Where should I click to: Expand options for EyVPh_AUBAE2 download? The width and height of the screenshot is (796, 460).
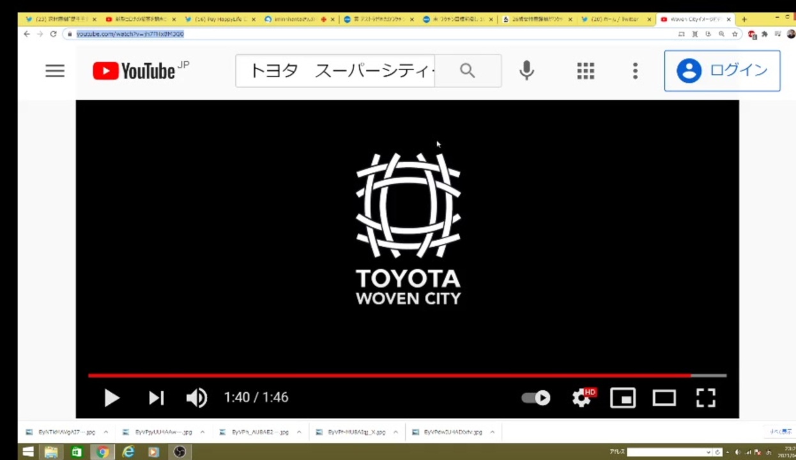(x=298, y=432)
